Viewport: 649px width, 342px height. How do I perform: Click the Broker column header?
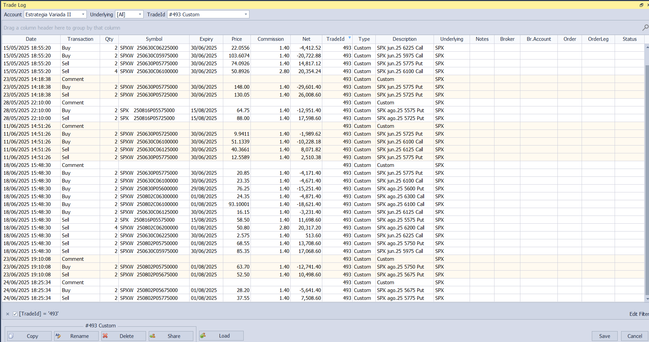[507, 39]
